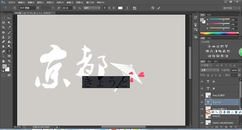Right align the text

tap(114, 8)
